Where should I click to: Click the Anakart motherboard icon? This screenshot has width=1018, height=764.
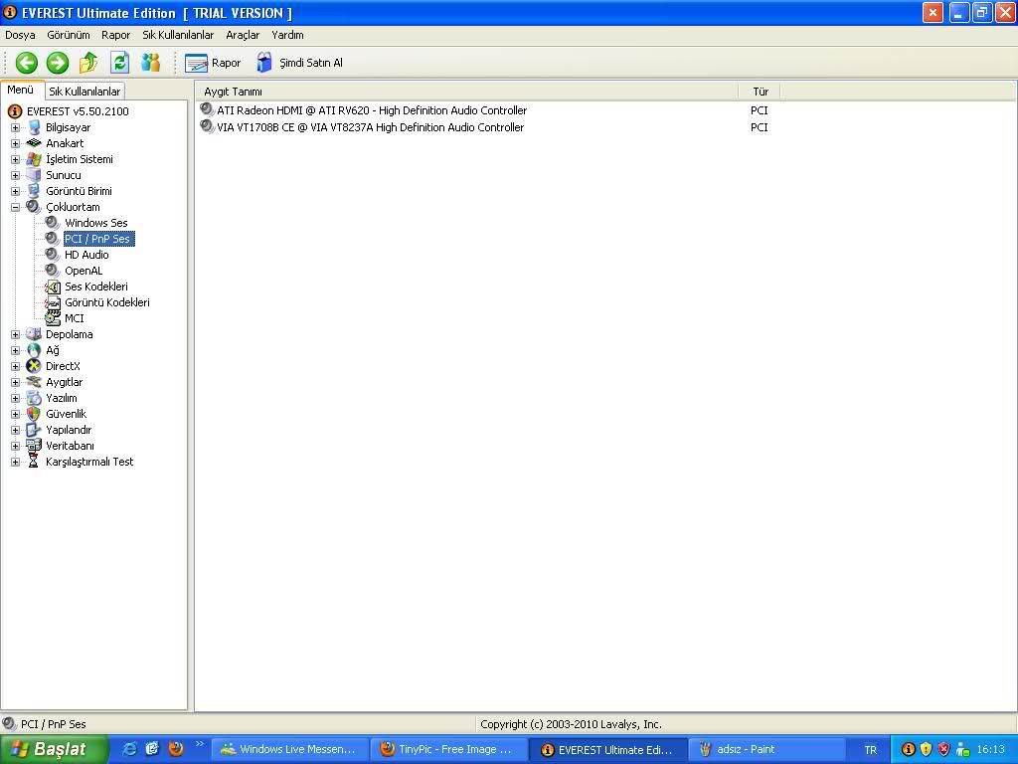34,143
